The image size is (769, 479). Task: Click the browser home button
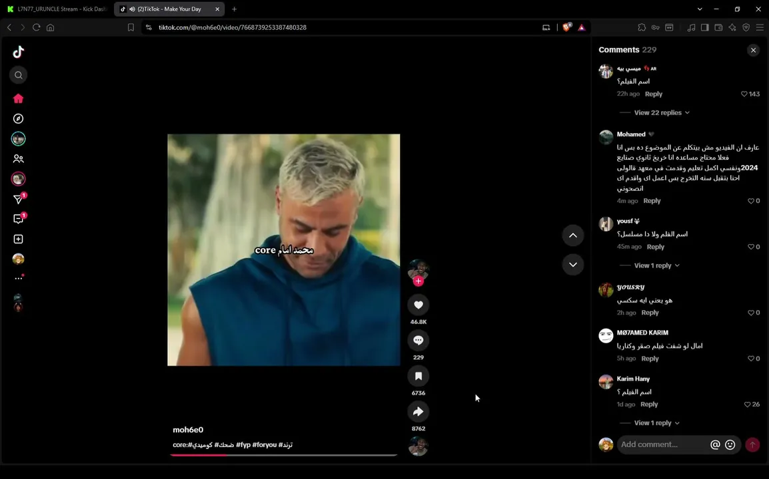tap(51, 27)
